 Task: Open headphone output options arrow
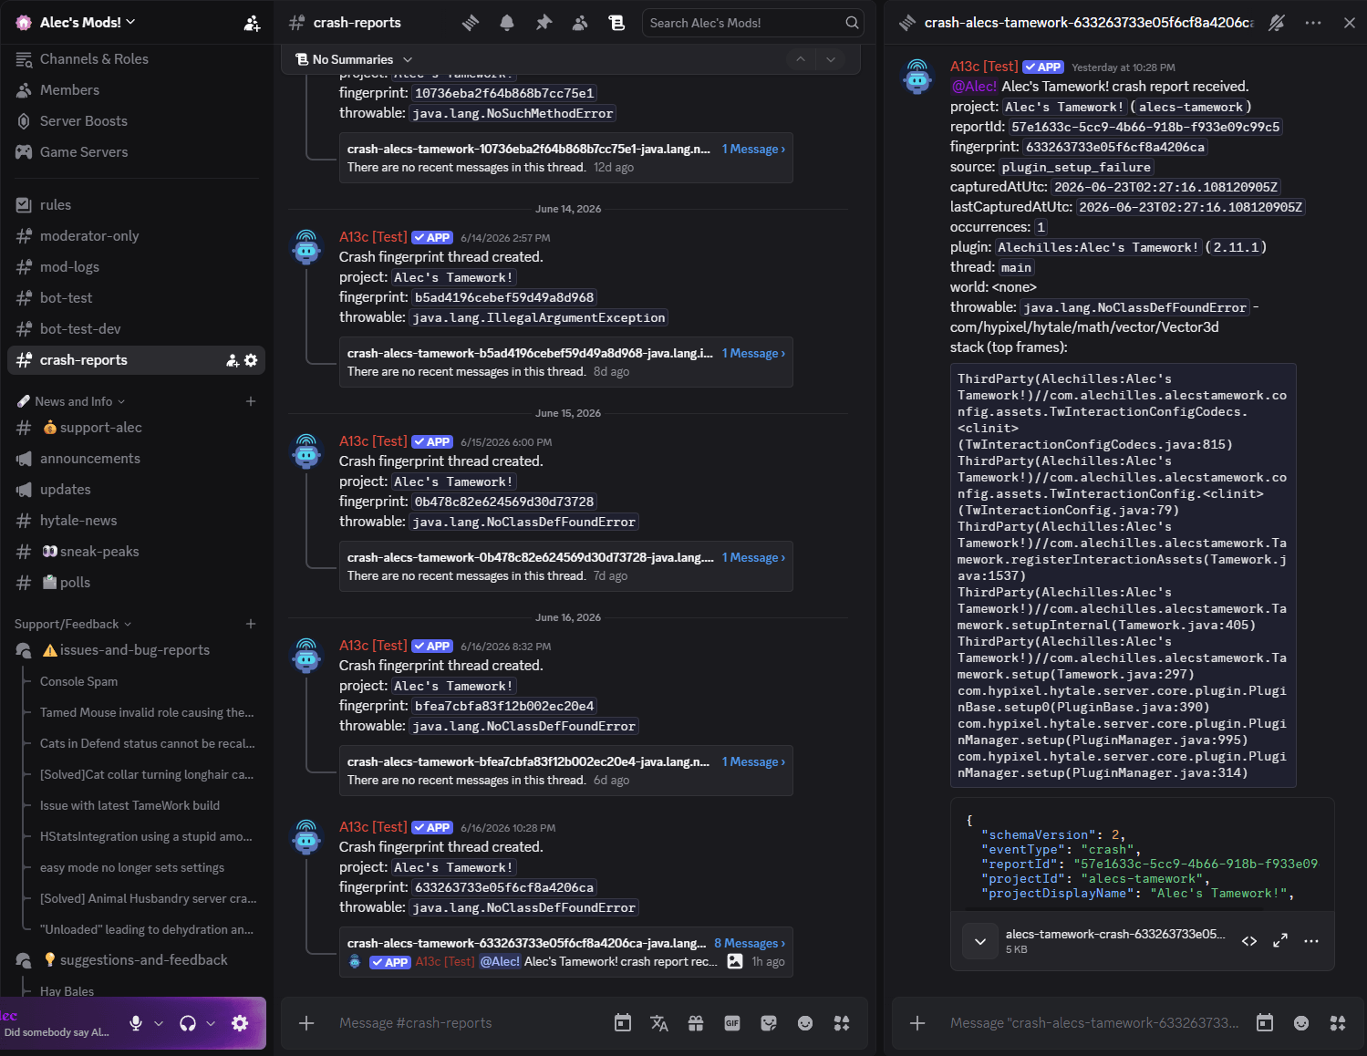pos(211,1023)
